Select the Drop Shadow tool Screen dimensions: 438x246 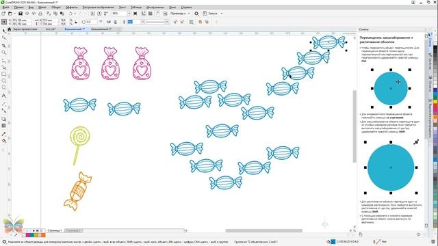tap(3, 119)
